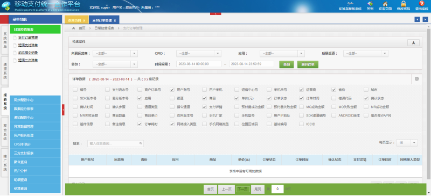This screenshot has width=431, height=196.
Task: Open the 用户分析 menu section
Action: point(35,171)
